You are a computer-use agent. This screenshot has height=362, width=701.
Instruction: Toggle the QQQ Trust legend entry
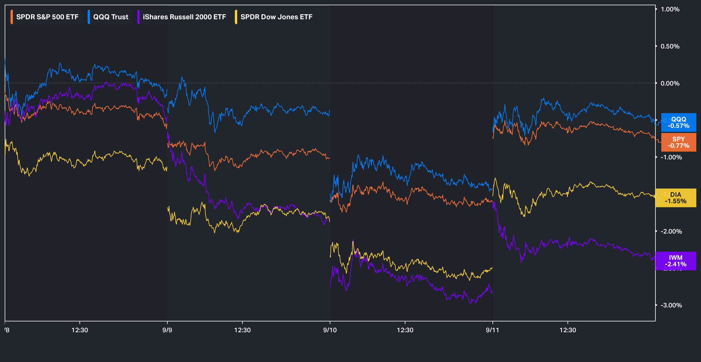click(x=108, y=17)
